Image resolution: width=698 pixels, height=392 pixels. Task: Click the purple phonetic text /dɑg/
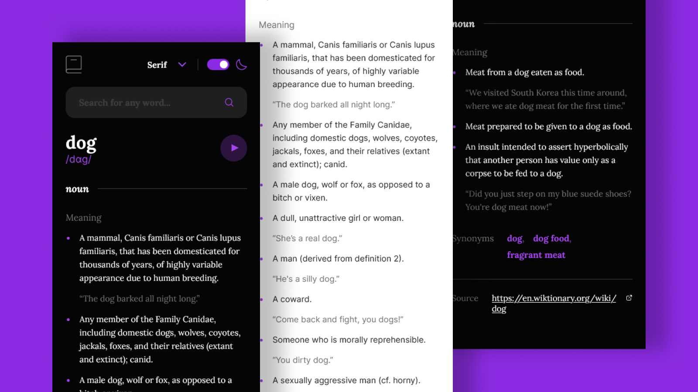[x=79, y=159]
